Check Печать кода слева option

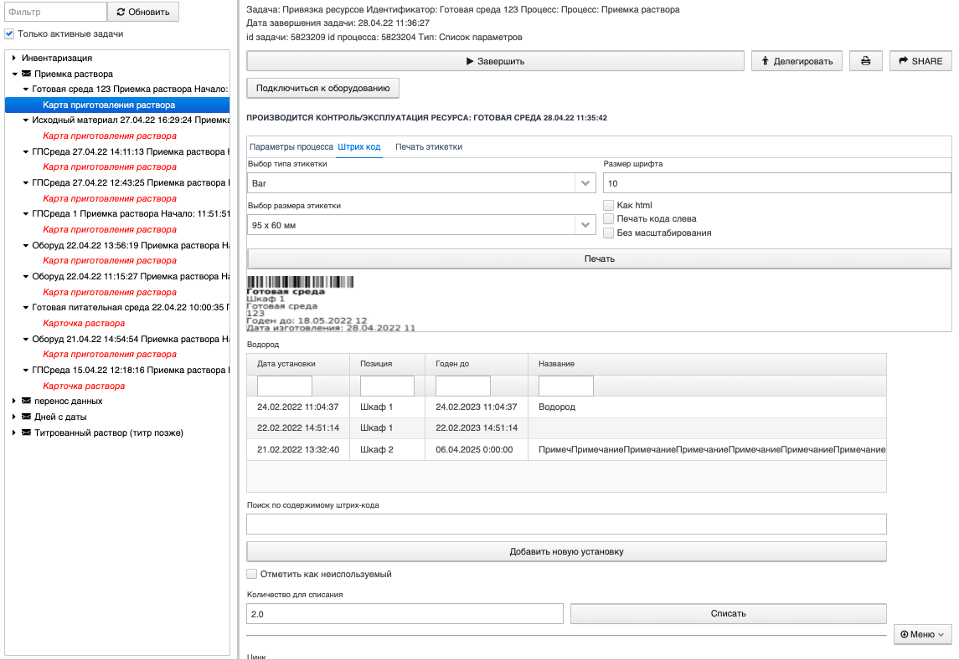point(609,219)
